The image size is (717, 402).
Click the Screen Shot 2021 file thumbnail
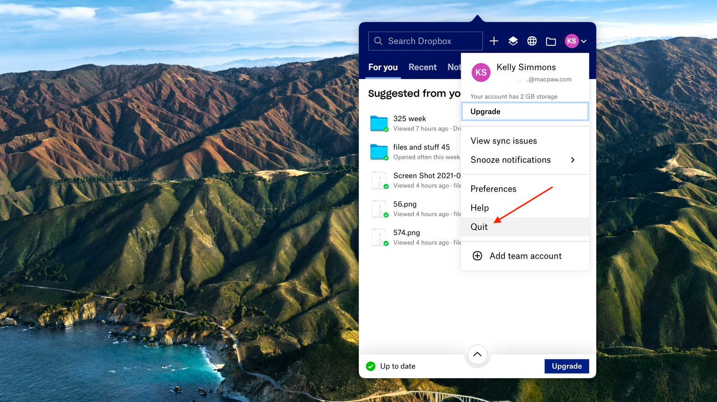[x=379, y=180]
